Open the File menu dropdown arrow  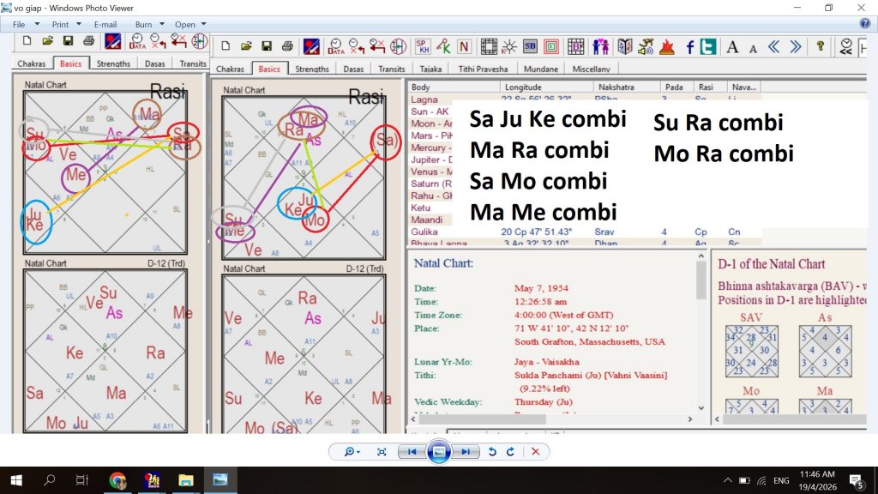[x=37, y=24]
